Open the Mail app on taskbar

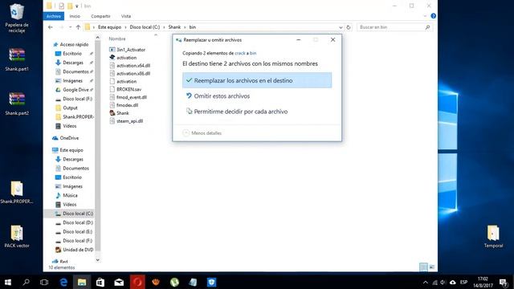[119, 282]
